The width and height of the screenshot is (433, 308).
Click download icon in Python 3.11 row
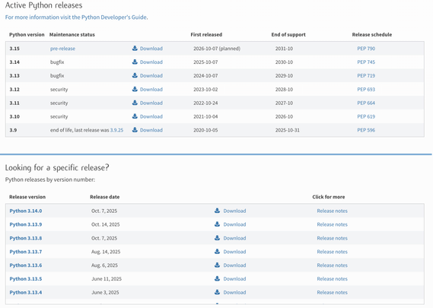(x=135, y=103)
